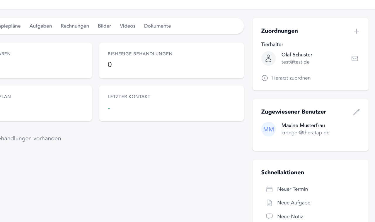The height and width of the screenshot is (222, 375).
Task: Click the document icon for Neue Aufgabe
Action: (x=269, y=203)
